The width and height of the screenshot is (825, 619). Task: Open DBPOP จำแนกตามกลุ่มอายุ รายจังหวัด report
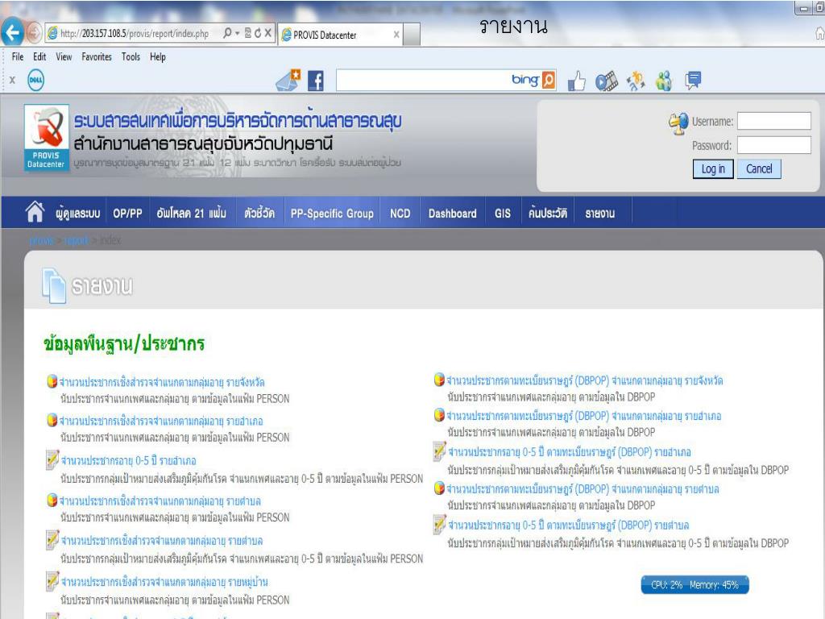pos(585,380)
